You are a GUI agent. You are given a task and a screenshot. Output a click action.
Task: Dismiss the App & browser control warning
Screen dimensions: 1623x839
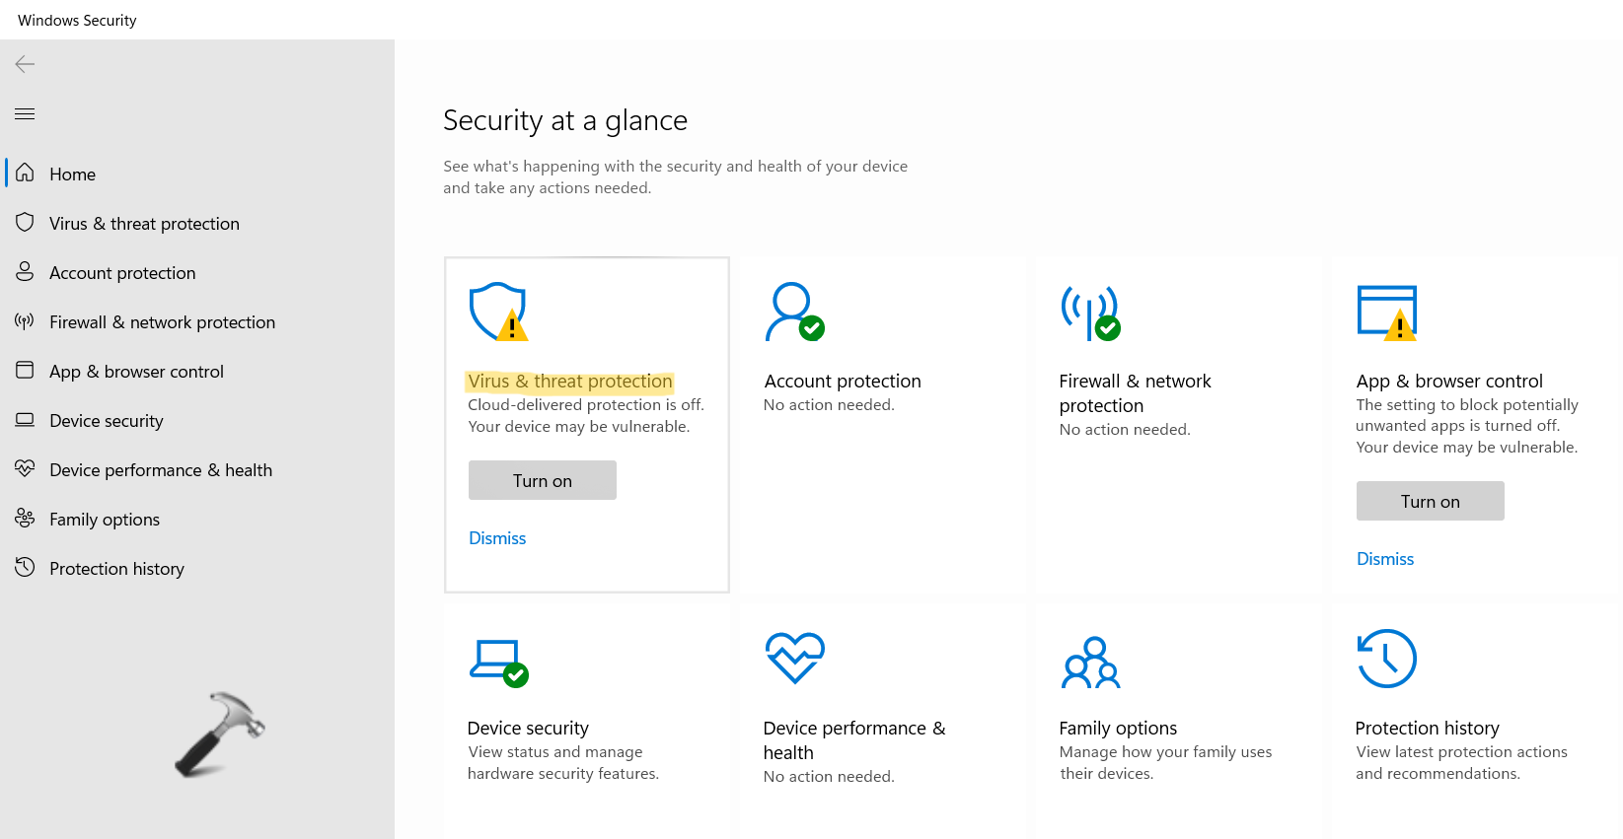[1385, 559]
